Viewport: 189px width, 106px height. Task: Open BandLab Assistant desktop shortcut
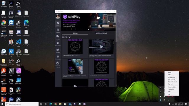pyautogui.click(x=4, y=72)
